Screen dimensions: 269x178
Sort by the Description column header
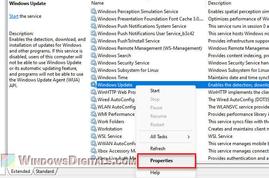tap(220, 3)
